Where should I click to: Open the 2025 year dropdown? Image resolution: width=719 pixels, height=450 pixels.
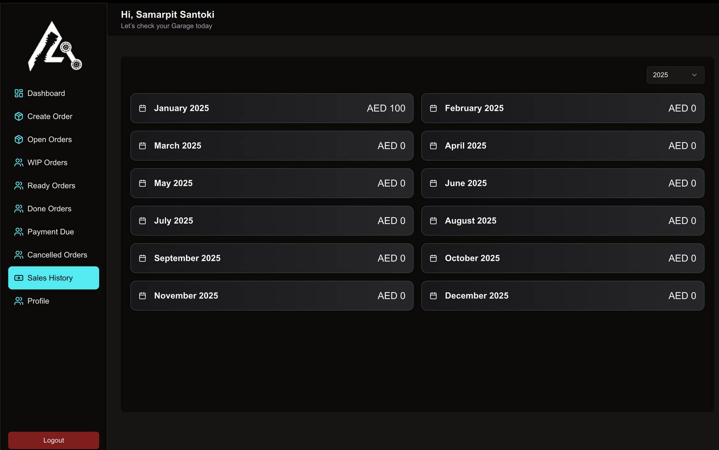pos(675,75)
